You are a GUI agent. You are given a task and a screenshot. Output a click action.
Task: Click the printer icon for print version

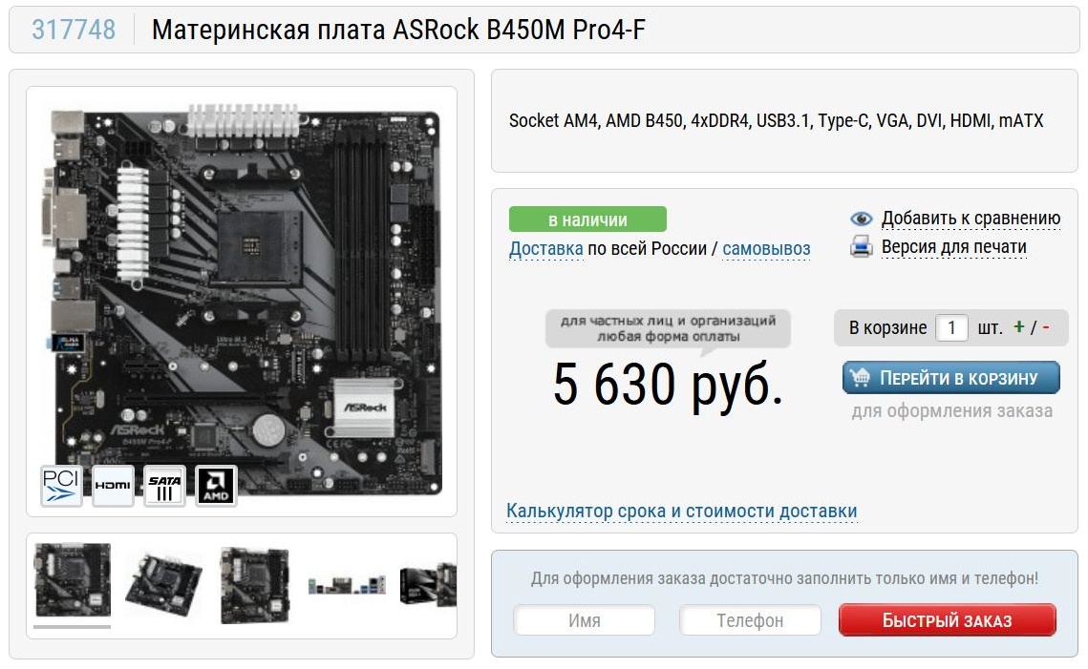pos(861,247)
